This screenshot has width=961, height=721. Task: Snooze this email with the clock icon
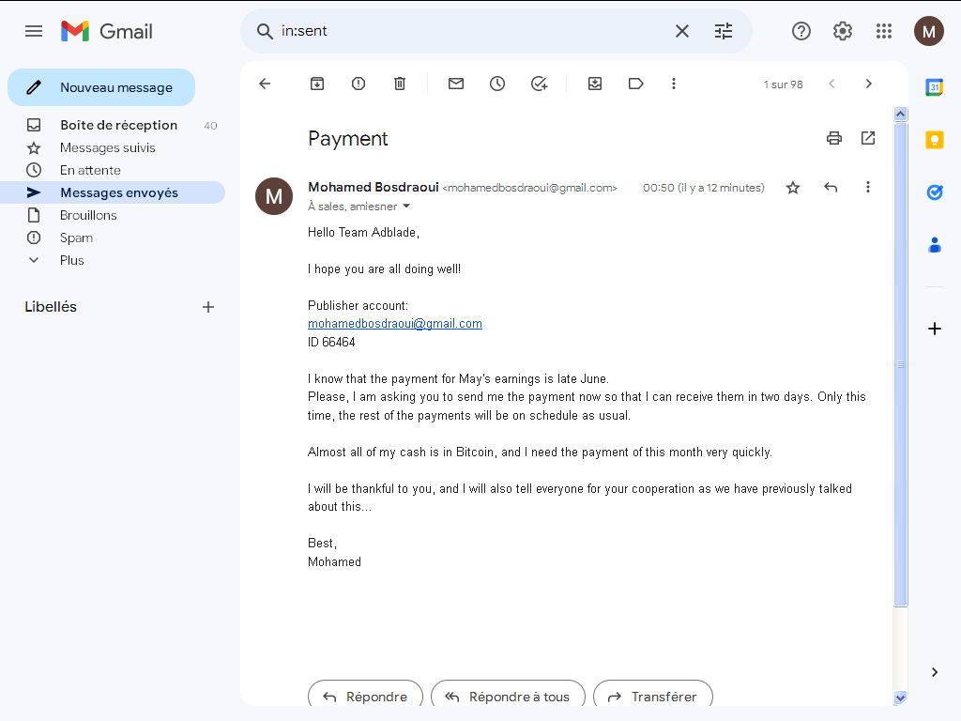[x=497, y=84]
